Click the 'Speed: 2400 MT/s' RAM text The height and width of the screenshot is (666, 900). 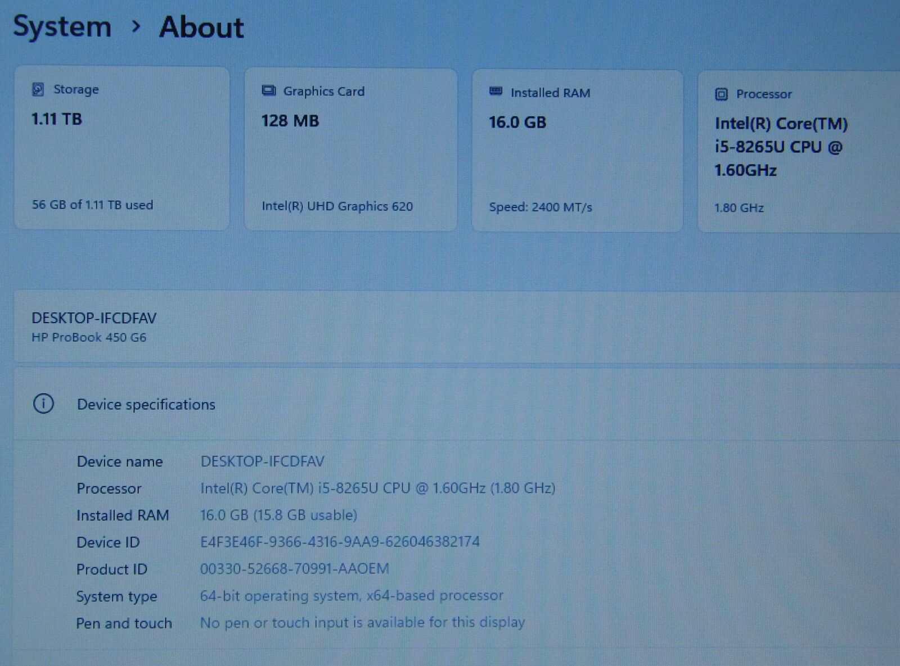click(540, 207)
